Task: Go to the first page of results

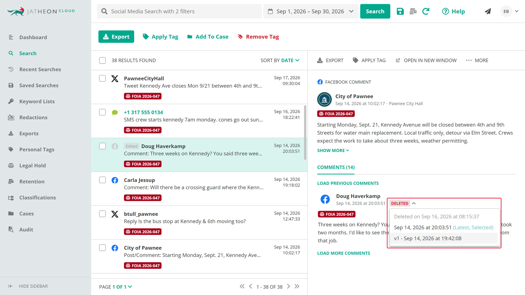Action: (242, 286)
